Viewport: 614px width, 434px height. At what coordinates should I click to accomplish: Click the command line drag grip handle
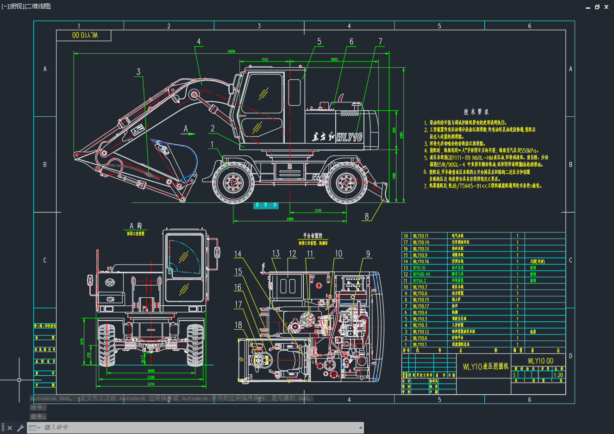pos(3,428)
